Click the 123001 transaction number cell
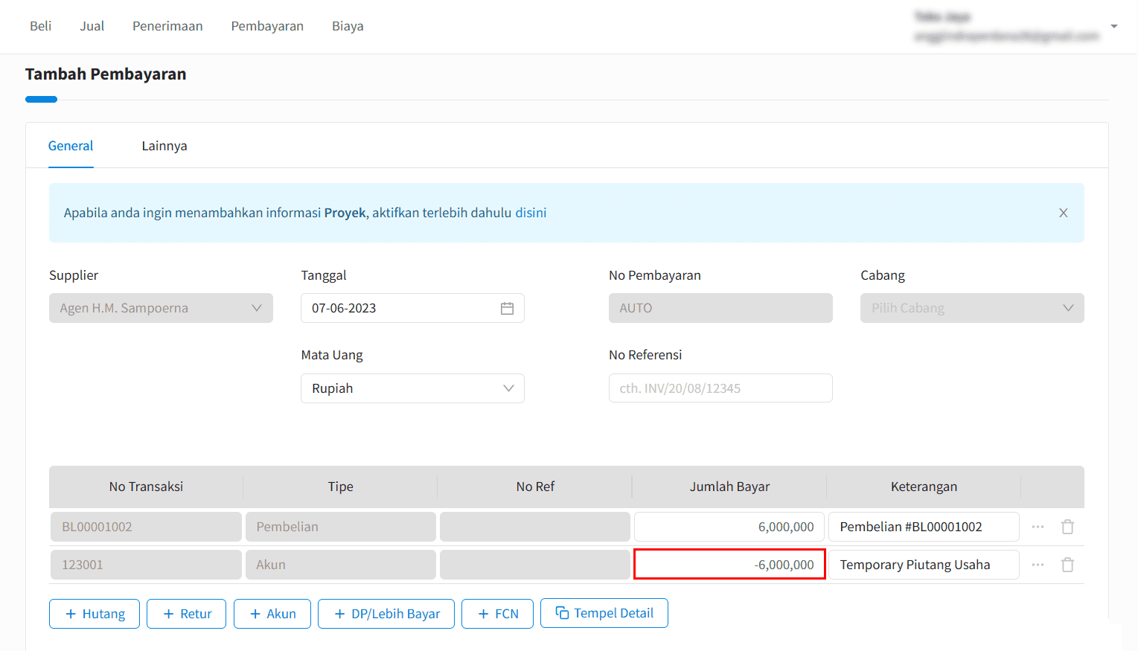 (146, 565)
